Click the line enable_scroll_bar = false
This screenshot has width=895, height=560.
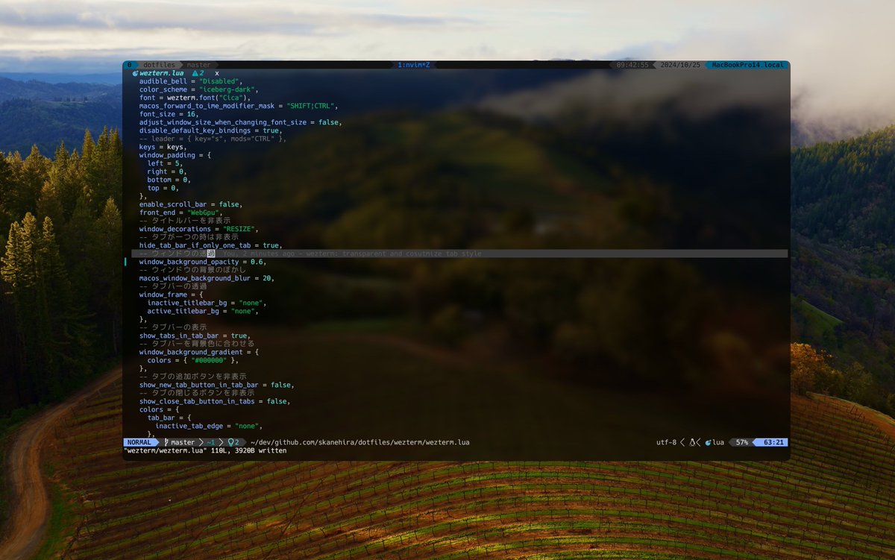coord(191,204)
